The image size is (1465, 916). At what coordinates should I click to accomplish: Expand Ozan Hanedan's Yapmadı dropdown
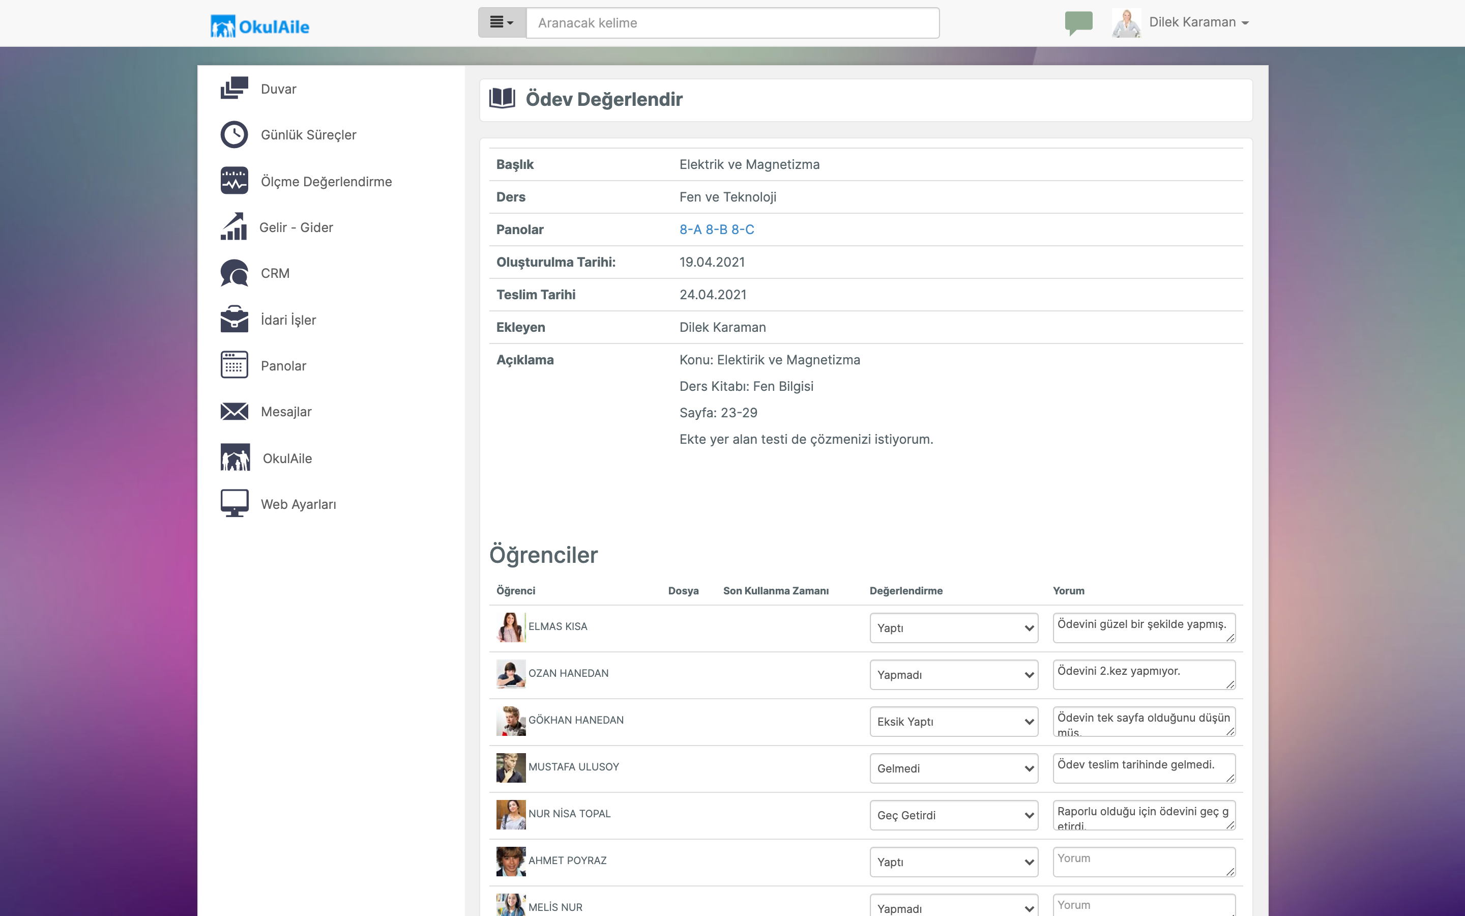point(953,675)
